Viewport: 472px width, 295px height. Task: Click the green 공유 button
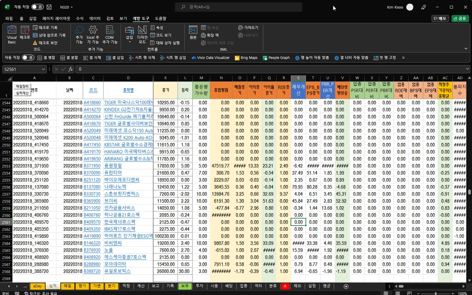[x=460, y=18]
